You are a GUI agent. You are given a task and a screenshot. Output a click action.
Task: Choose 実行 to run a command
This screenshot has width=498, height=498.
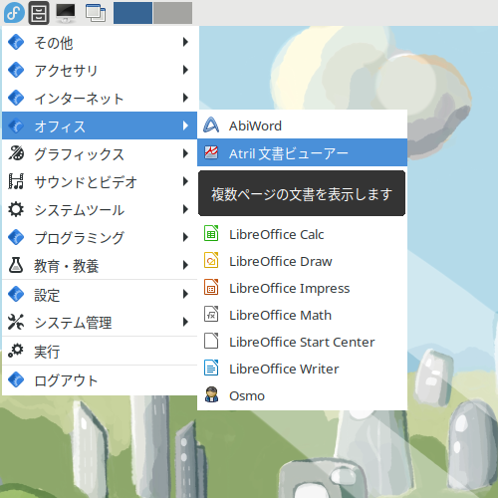click(x=100, y=351)
